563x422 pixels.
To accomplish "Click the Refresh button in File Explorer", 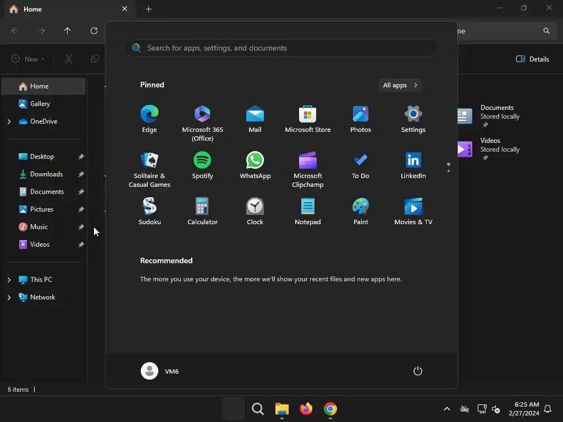I will [x=94, y=31].
